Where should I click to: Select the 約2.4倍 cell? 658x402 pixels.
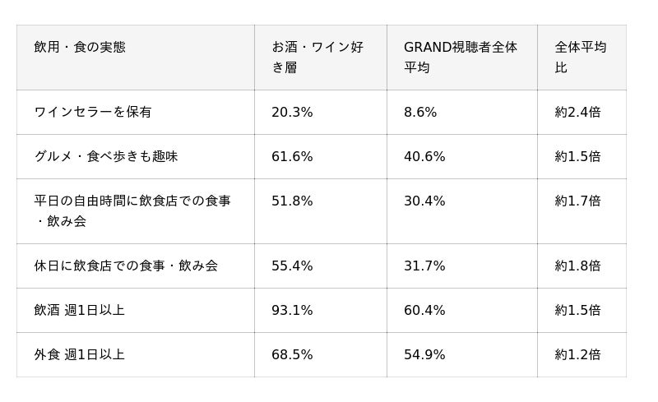[x=582, y=112]
